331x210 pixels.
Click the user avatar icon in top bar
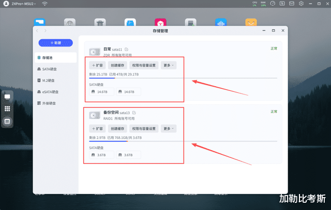[6, 4]
